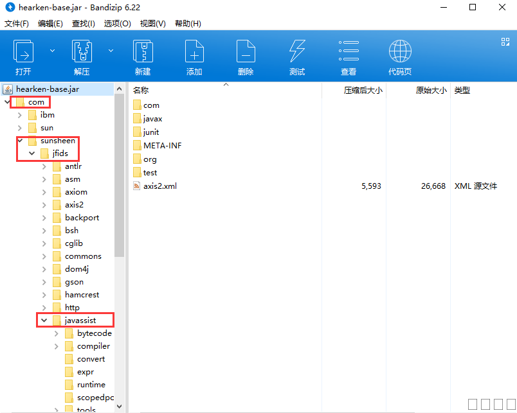Click the 代码页 (Code page) globe icon

pyautogui.click(x=400, y=51)
